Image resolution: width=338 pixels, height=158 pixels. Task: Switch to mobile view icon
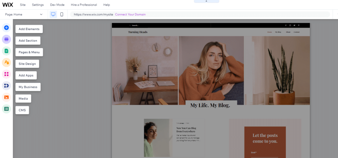pyautogui.click(x=62, y=14)
